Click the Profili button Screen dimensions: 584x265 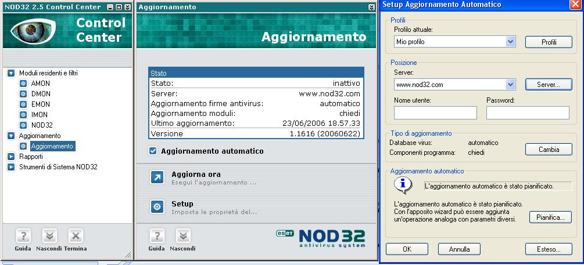(549, 42)
